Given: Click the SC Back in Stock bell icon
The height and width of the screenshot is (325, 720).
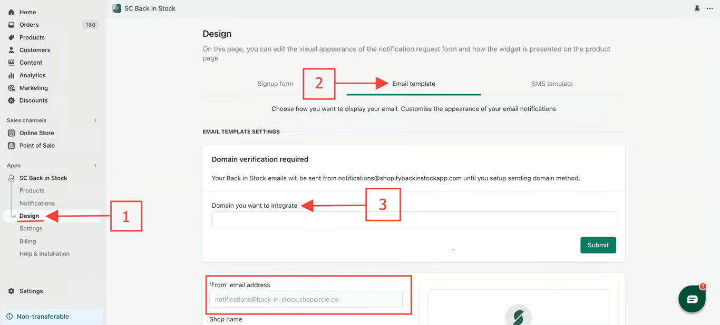Looking at the screenshot, I should point(11,178).
